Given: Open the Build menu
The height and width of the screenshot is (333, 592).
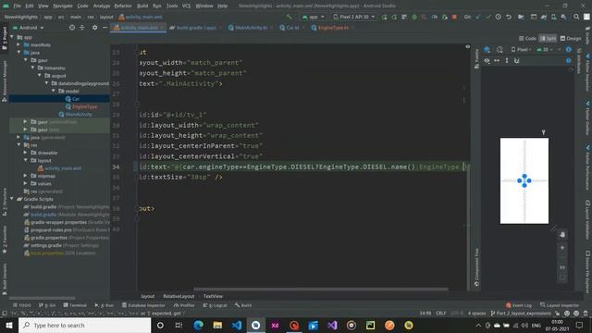Looking at the screenshot, I should [142, 6].
